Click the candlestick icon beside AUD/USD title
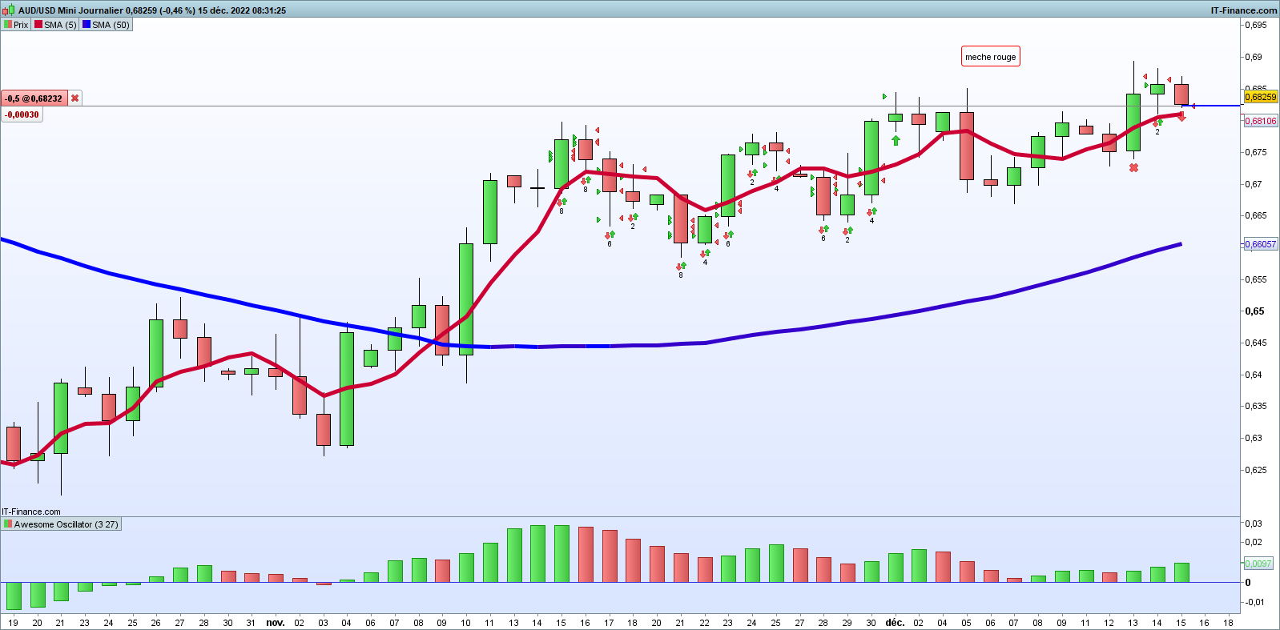This screenshot has width=1280, height=630. pos(10,10)
